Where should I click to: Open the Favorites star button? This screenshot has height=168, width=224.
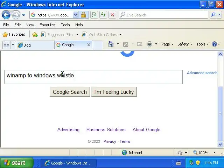[x=14, y=34]
